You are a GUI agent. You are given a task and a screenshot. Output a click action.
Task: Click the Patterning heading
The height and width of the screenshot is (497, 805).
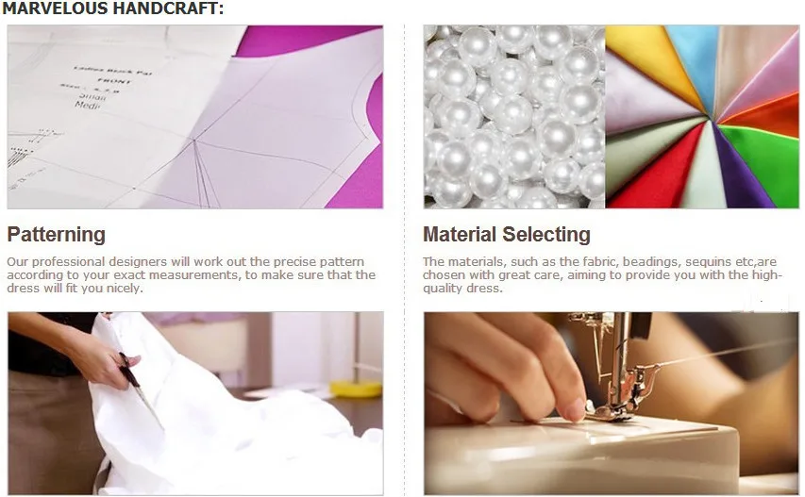pos(57,235)
